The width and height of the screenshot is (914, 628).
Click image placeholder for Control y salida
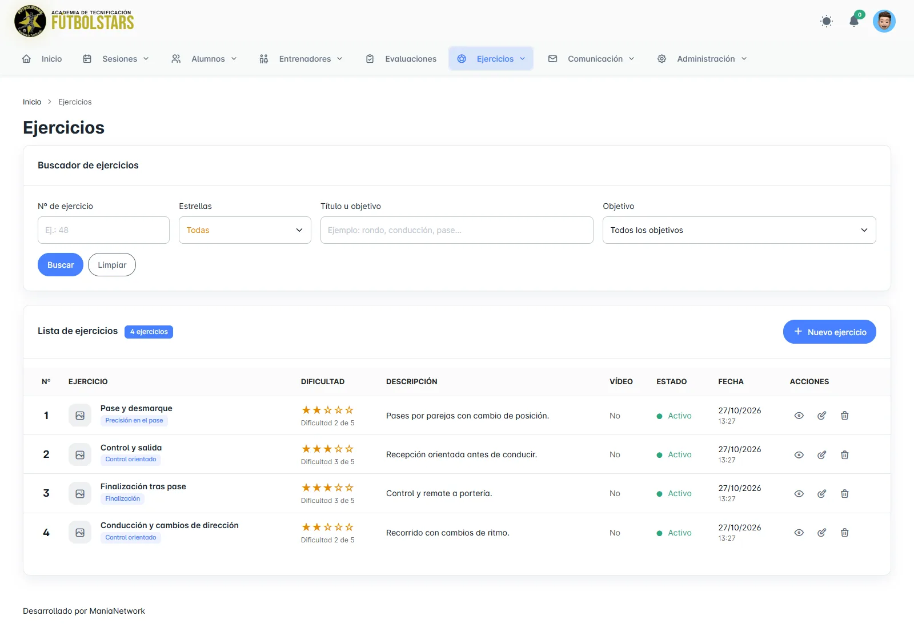(80, 455)
